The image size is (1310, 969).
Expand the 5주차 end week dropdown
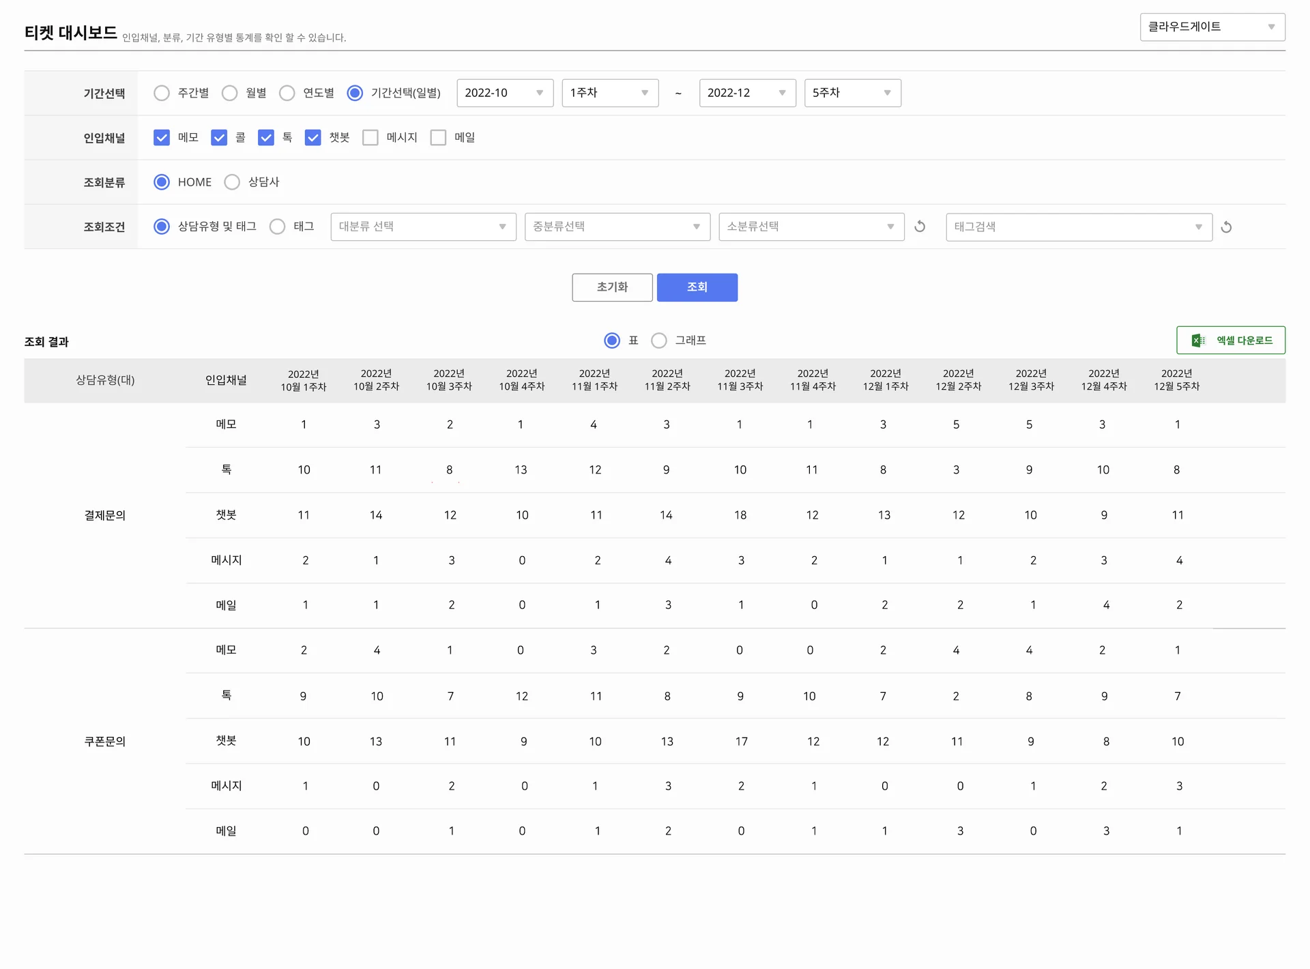point(852,93)
